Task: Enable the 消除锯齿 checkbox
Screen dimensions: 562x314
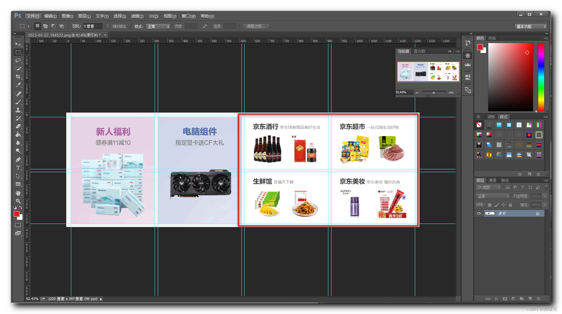Action: click(x=108, y=26)
